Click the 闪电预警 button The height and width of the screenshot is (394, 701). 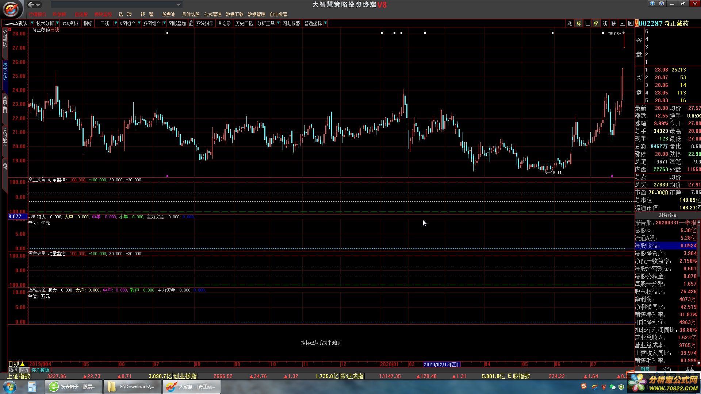pyautogui.click(x=291, y=23)
